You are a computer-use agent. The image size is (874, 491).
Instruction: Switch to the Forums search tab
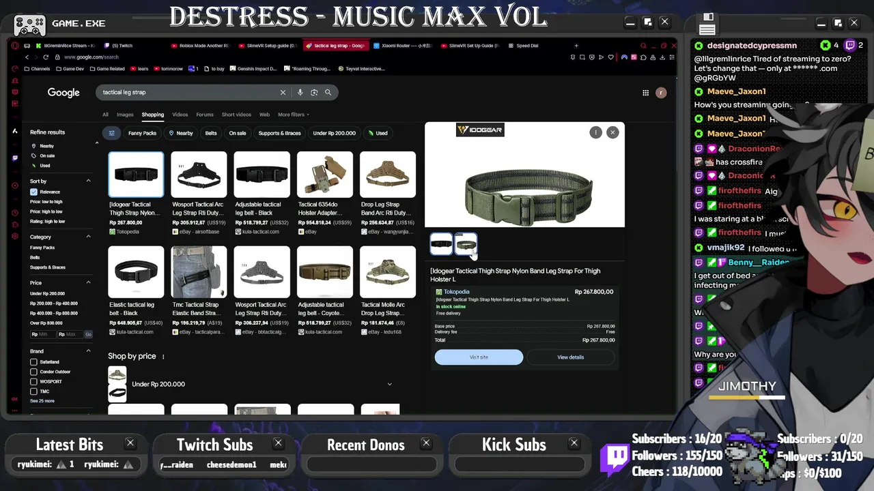205,115
